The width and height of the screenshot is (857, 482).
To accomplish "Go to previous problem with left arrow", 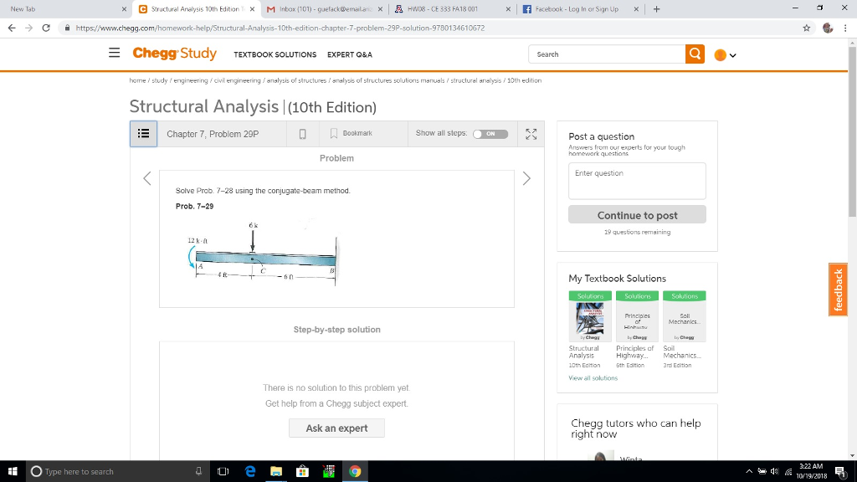I will point(146,178).
